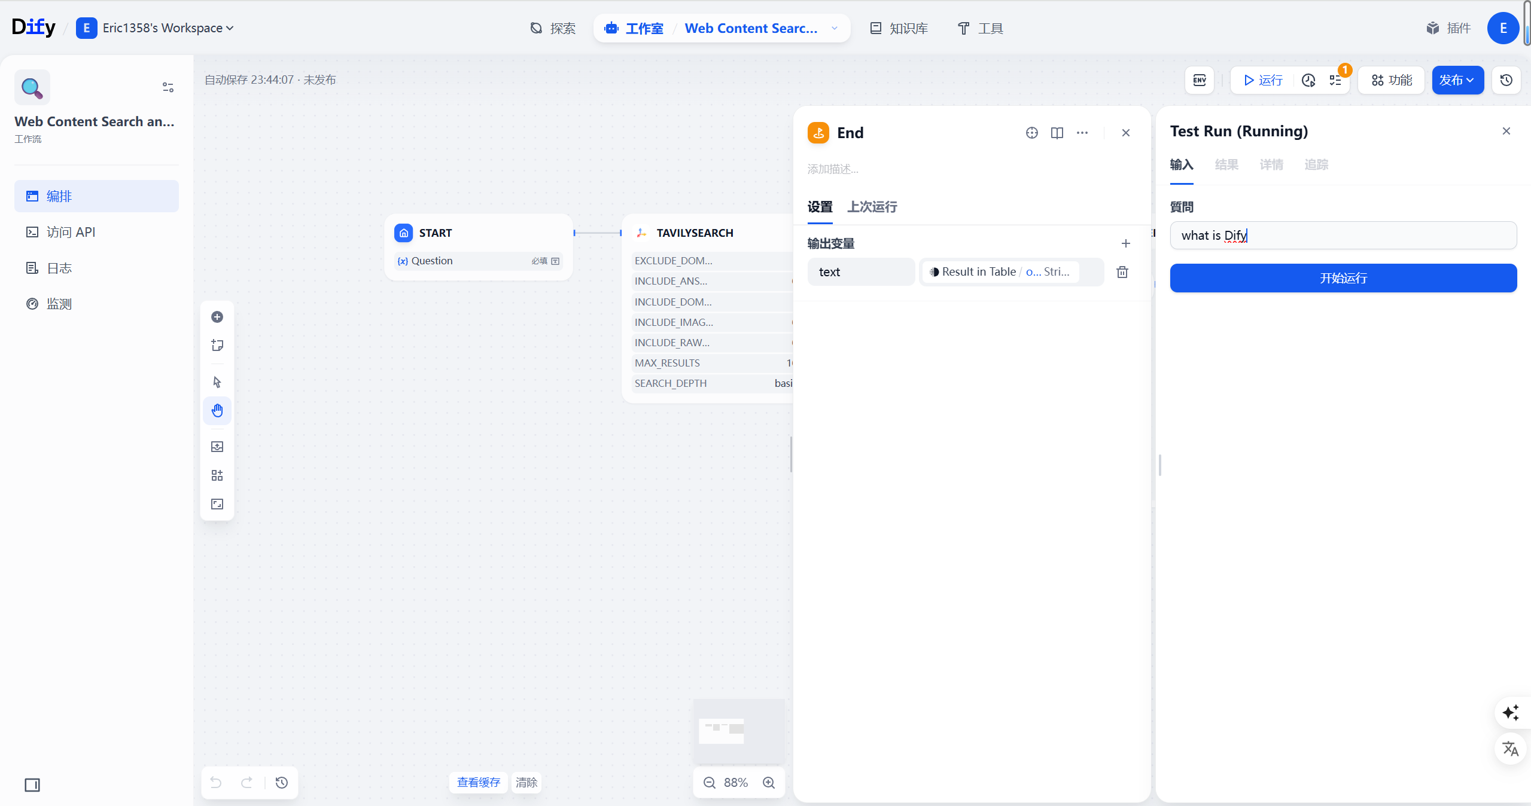Image resolution: width=1531 pixels, height=806 pixels.
Task: Open the user avatar menu
Action: 1502,28
